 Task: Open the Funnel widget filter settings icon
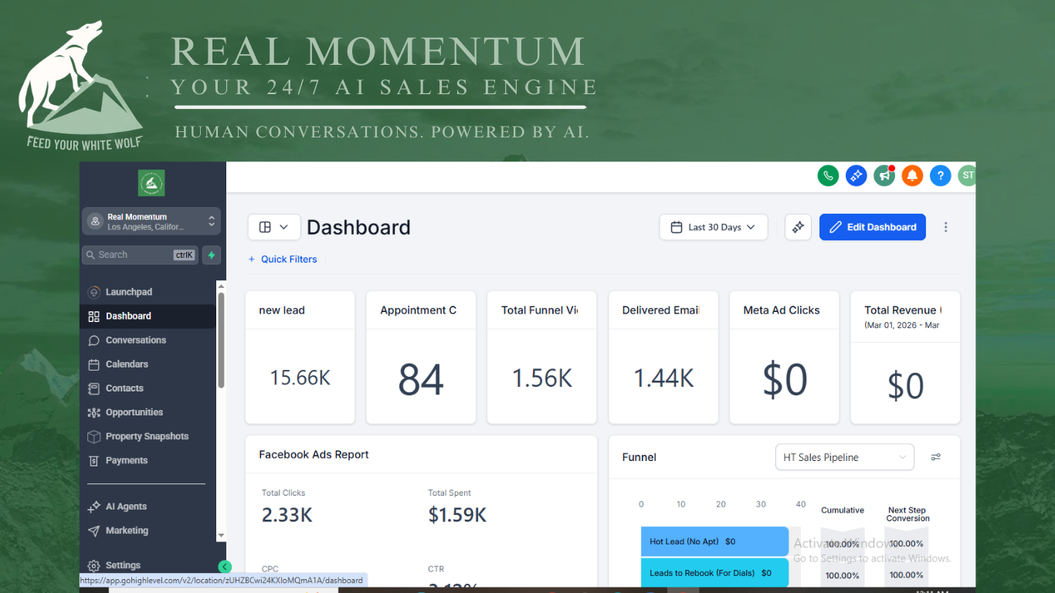click(935, 457)
